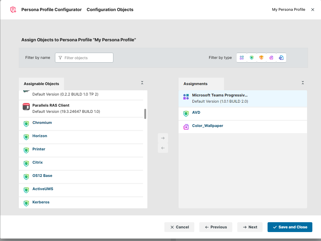Remove assignment with left arrow
The width and height of the screenshot is (321, 241).
[163, 148]
